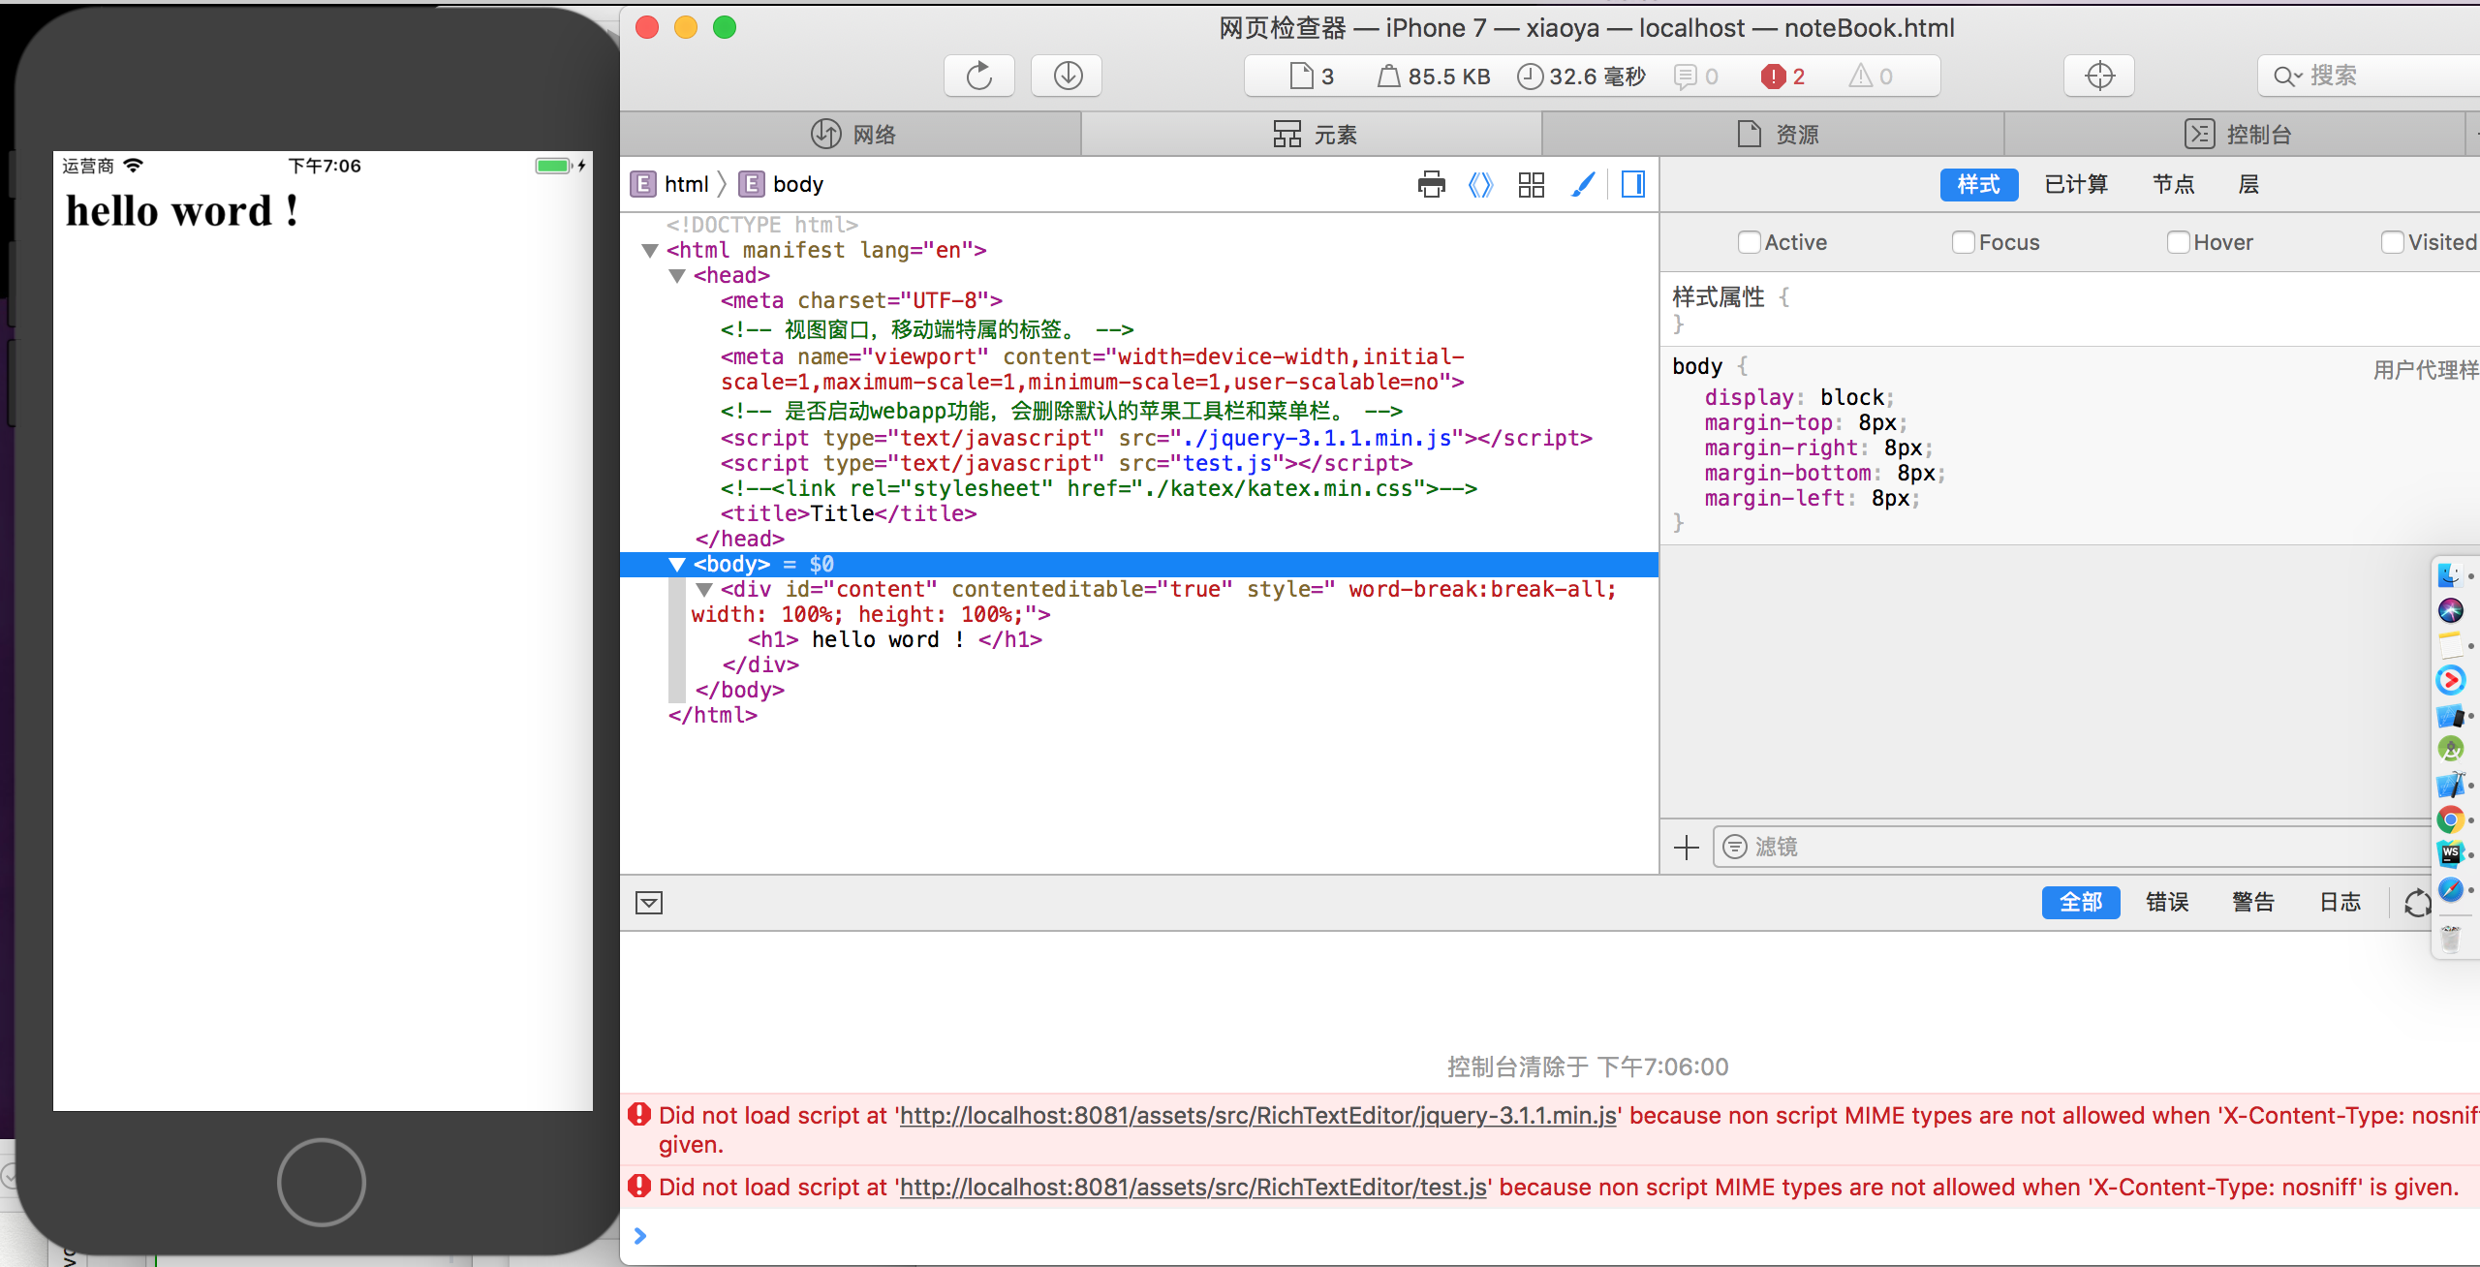Image resolution: width=2480 pixels, height=1267 pixels.
Task: Open the 已计算 styles tab
Action: click(x=2075, y=184)
